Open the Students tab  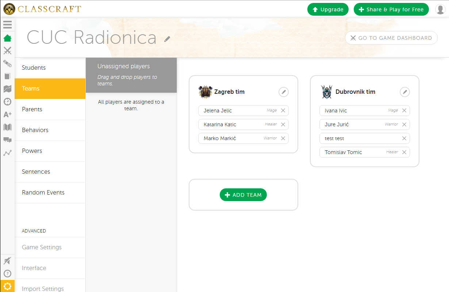click(50, 68)
